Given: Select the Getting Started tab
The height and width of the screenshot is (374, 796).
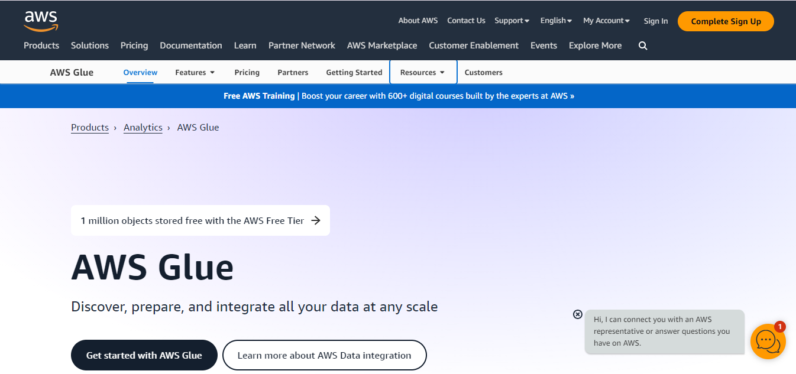Looking at the screenshot, I should point(354,73).
